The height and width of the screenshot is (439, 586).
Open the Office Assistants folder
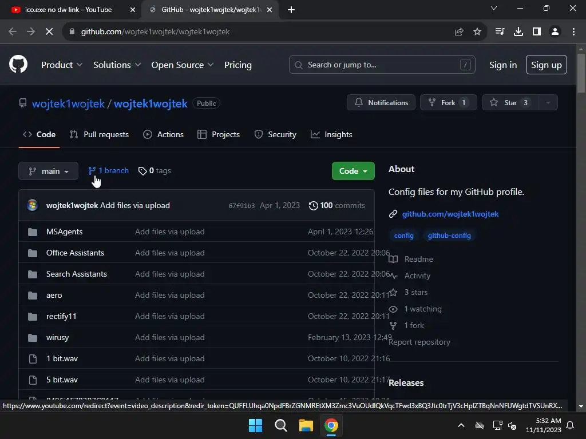75,253
